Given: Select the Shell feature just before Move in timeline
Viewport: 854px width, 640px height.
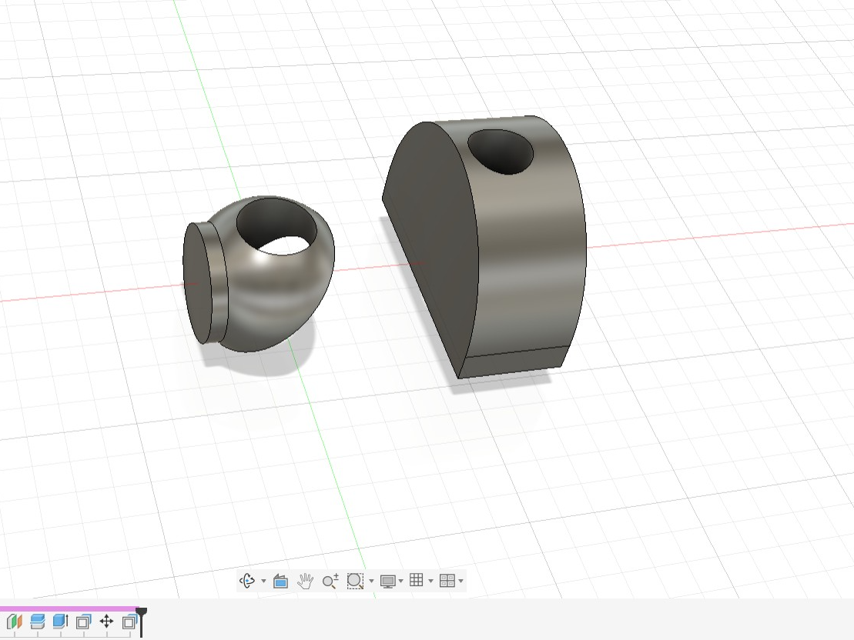Looking at the screenshot, I should [x=83, y=622].
